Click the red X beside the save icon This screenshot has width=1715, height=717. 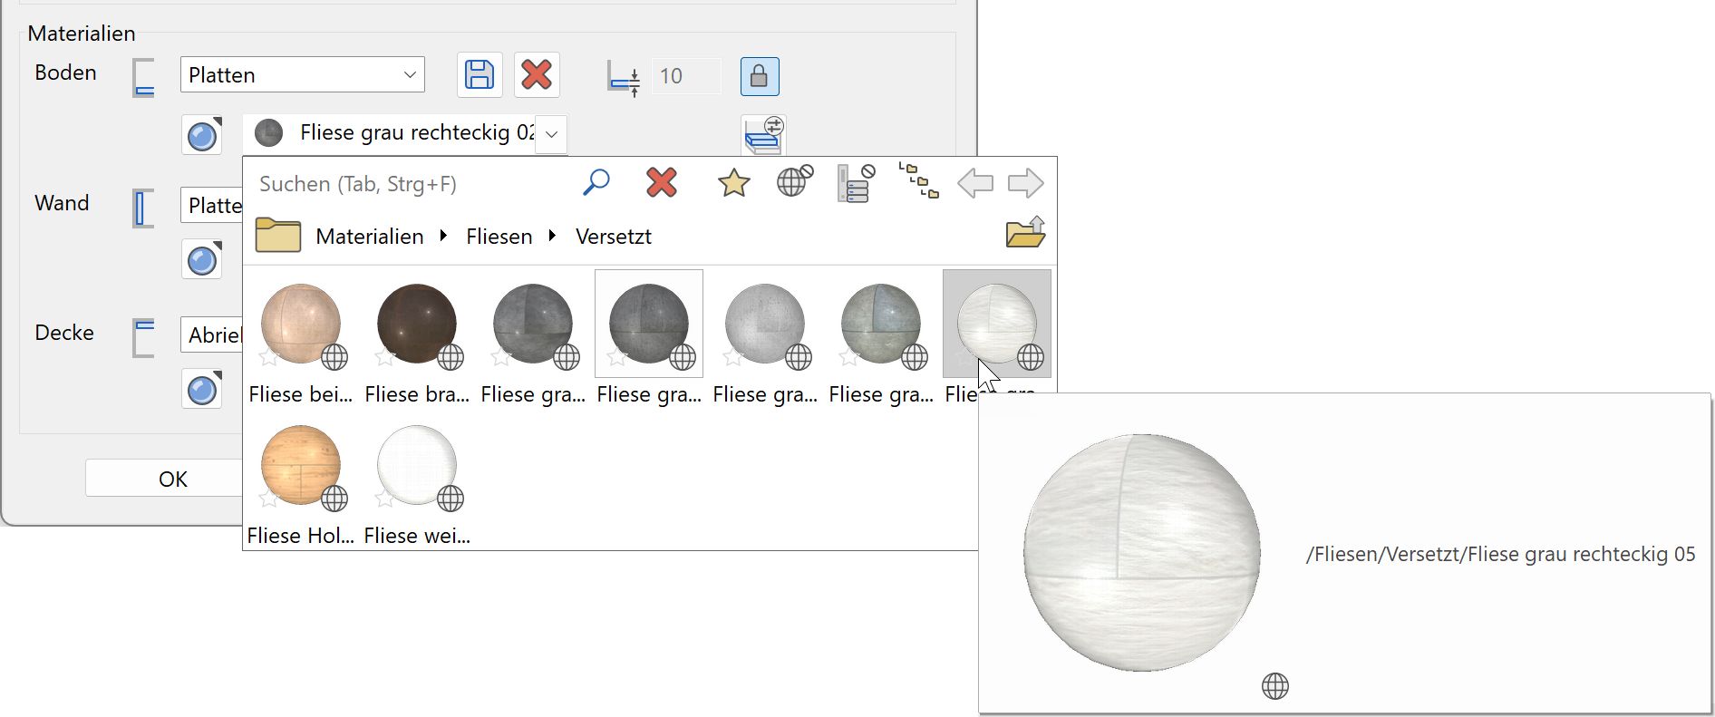(x=537, y=75)
